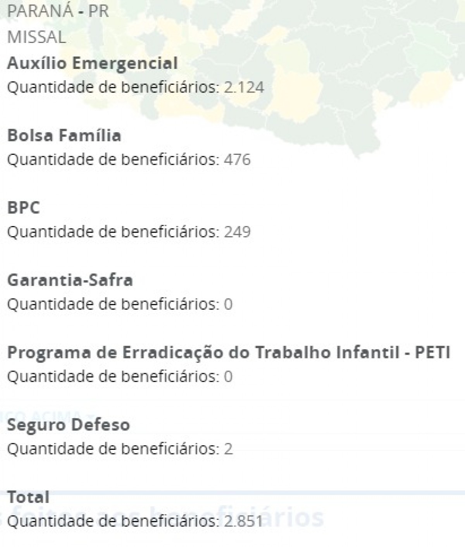Select the MISSAL municipality name
The width and height of the screenshot is (465, 547).
pos(36,38)
